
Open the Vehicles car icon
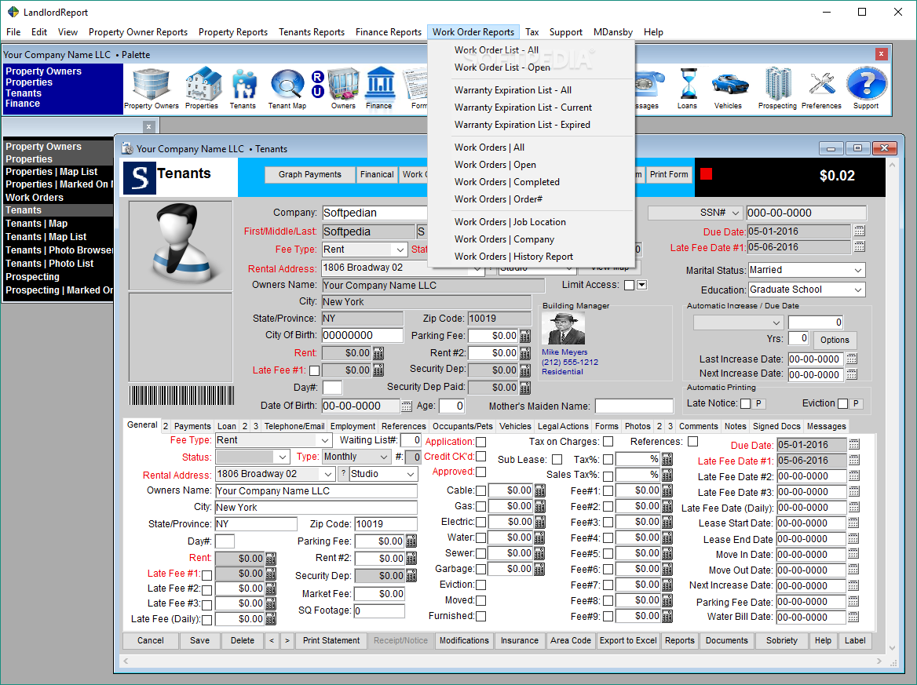[x=729, y=88]
